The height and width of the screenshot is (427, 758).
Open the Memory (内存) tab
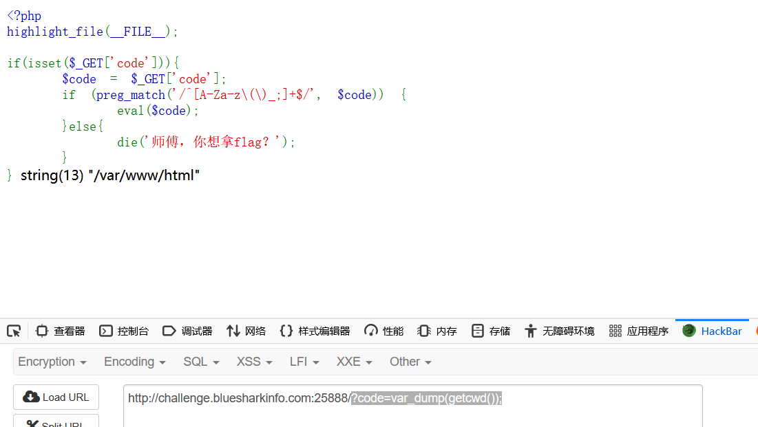tap(437, 331)
